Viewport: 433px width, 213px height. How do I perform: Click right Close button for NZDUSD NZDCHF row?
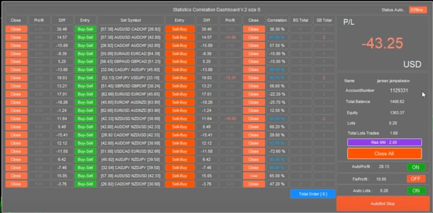pos(253,118)
